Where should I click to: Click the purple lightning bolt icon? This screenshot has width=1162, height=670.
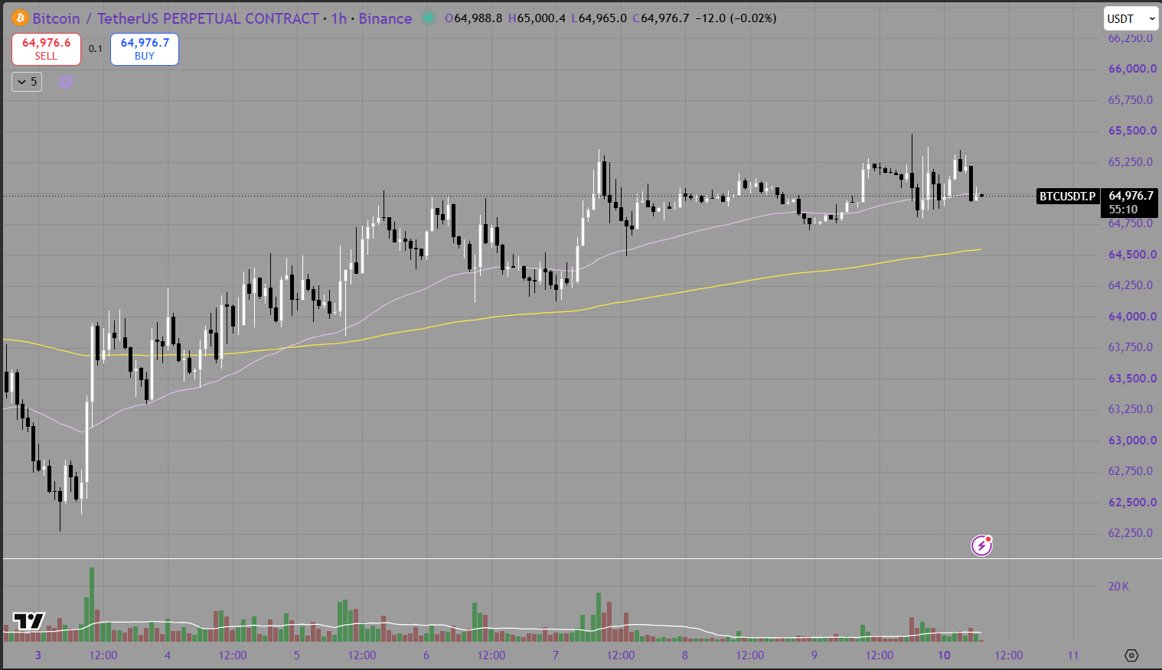pyautogui.click(x=981, y=545)
